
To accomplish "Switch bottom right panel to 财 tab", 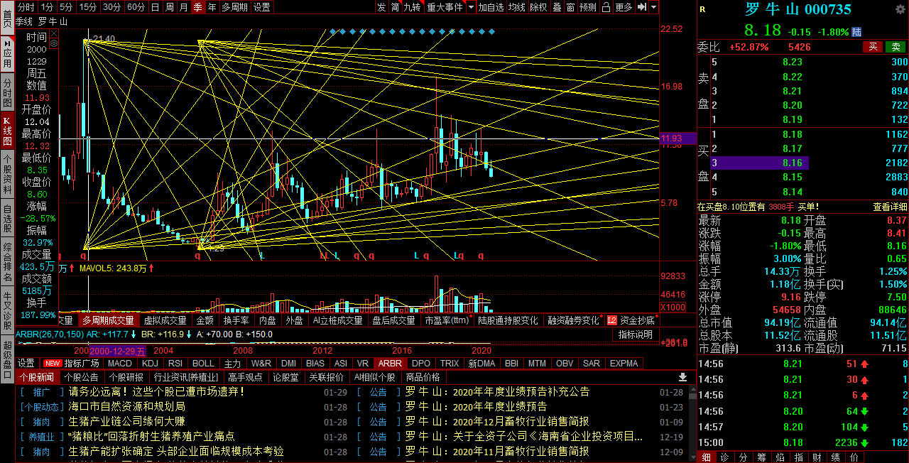I will click(x=817, y=457).
